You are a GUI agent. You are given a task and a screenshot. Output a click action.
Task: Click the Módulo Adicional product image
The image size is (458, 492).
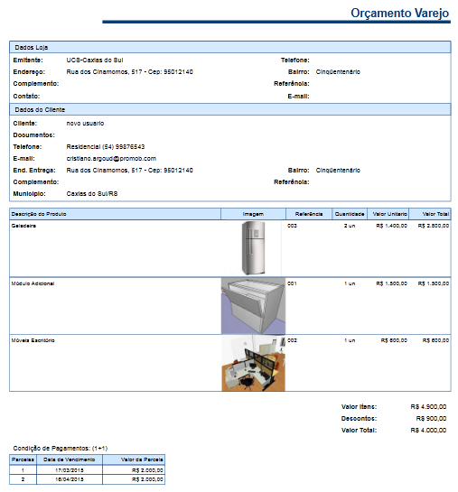pos(253,306)
